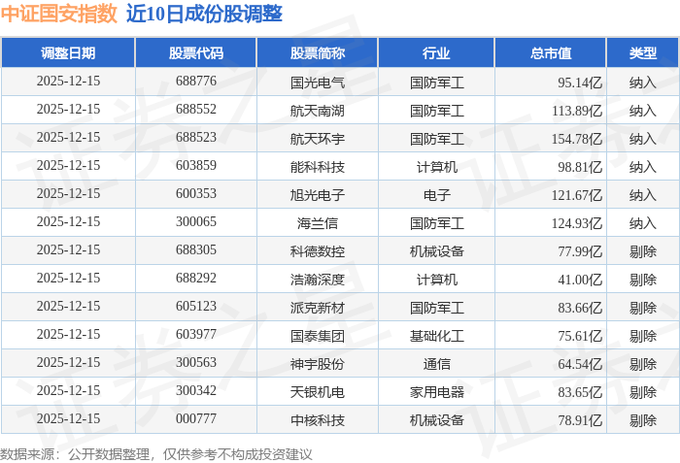
Task: Click stock name 航天环宇
Action: tap(318, 139)
